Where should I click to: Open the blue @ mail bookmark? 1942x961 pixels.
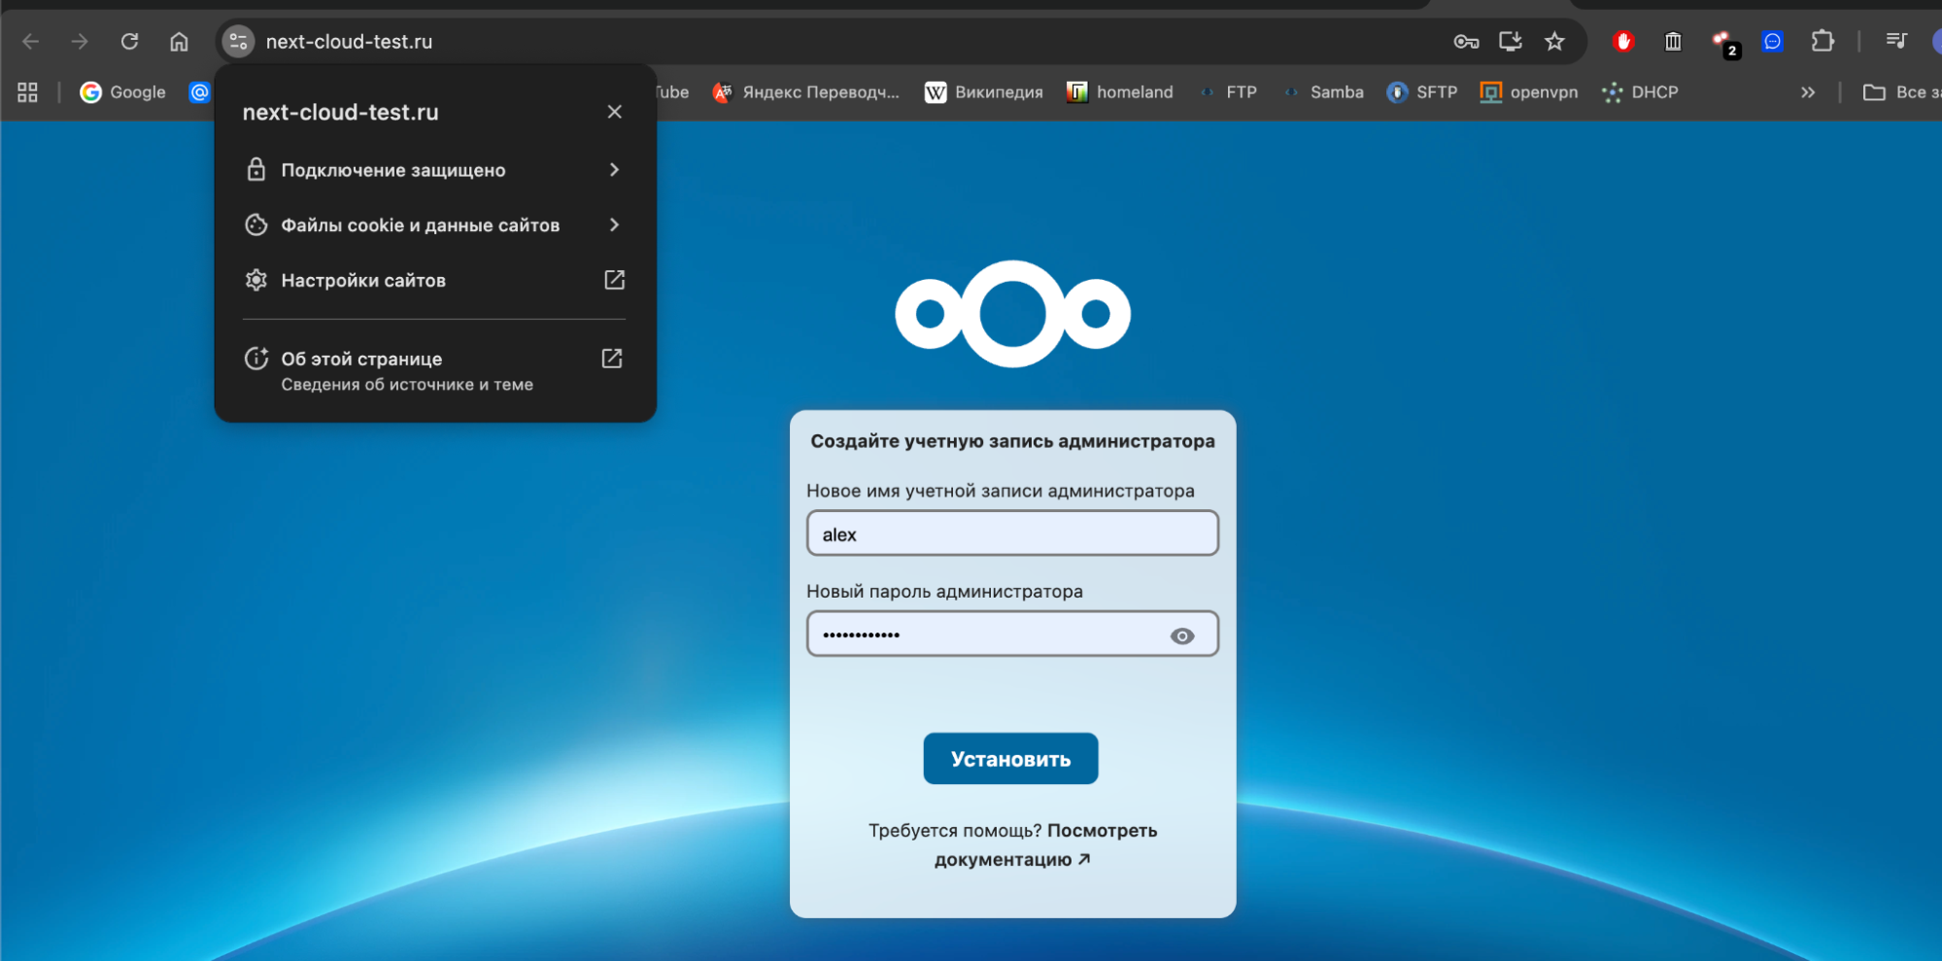point(199,92)
